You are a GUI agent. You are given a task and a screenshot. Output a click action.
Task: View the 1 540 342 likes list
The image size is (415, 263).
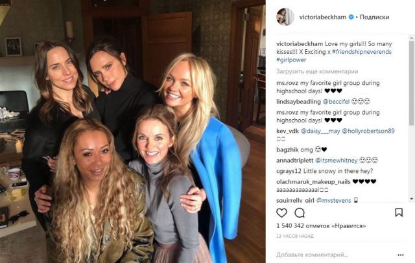coord(321,226)
